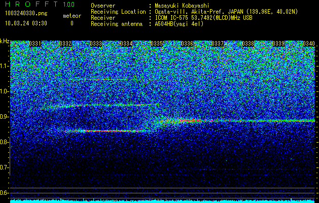This screenshot has width=319, height=203.
Task: Select the filename 1003240330.png
Action: 26,13
